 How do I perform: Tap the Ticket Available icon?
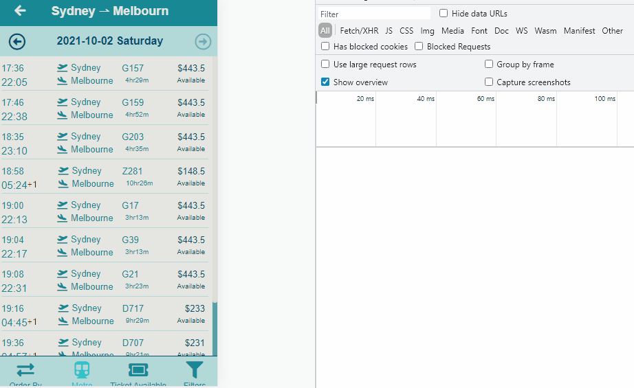pyautogui.click(x=138, y=370)
